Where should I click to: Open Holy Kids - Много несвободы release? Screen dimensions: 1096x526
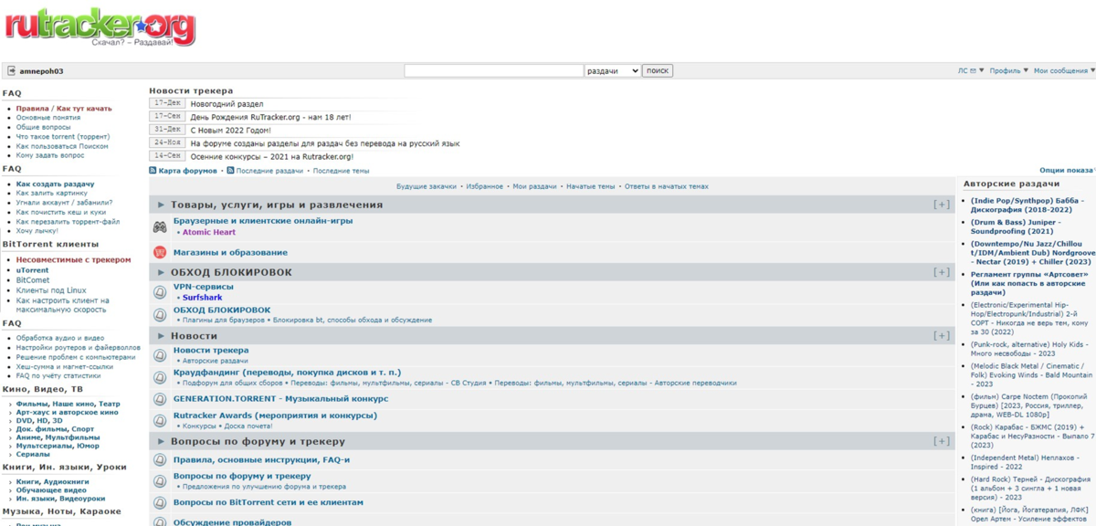[1029, 348]
